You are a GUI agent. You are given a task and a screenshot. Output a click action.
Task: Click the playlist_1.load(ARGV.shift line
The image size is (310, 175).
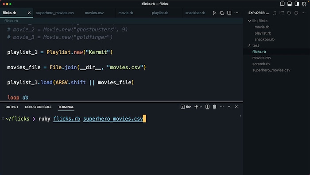tap(70, 83)
